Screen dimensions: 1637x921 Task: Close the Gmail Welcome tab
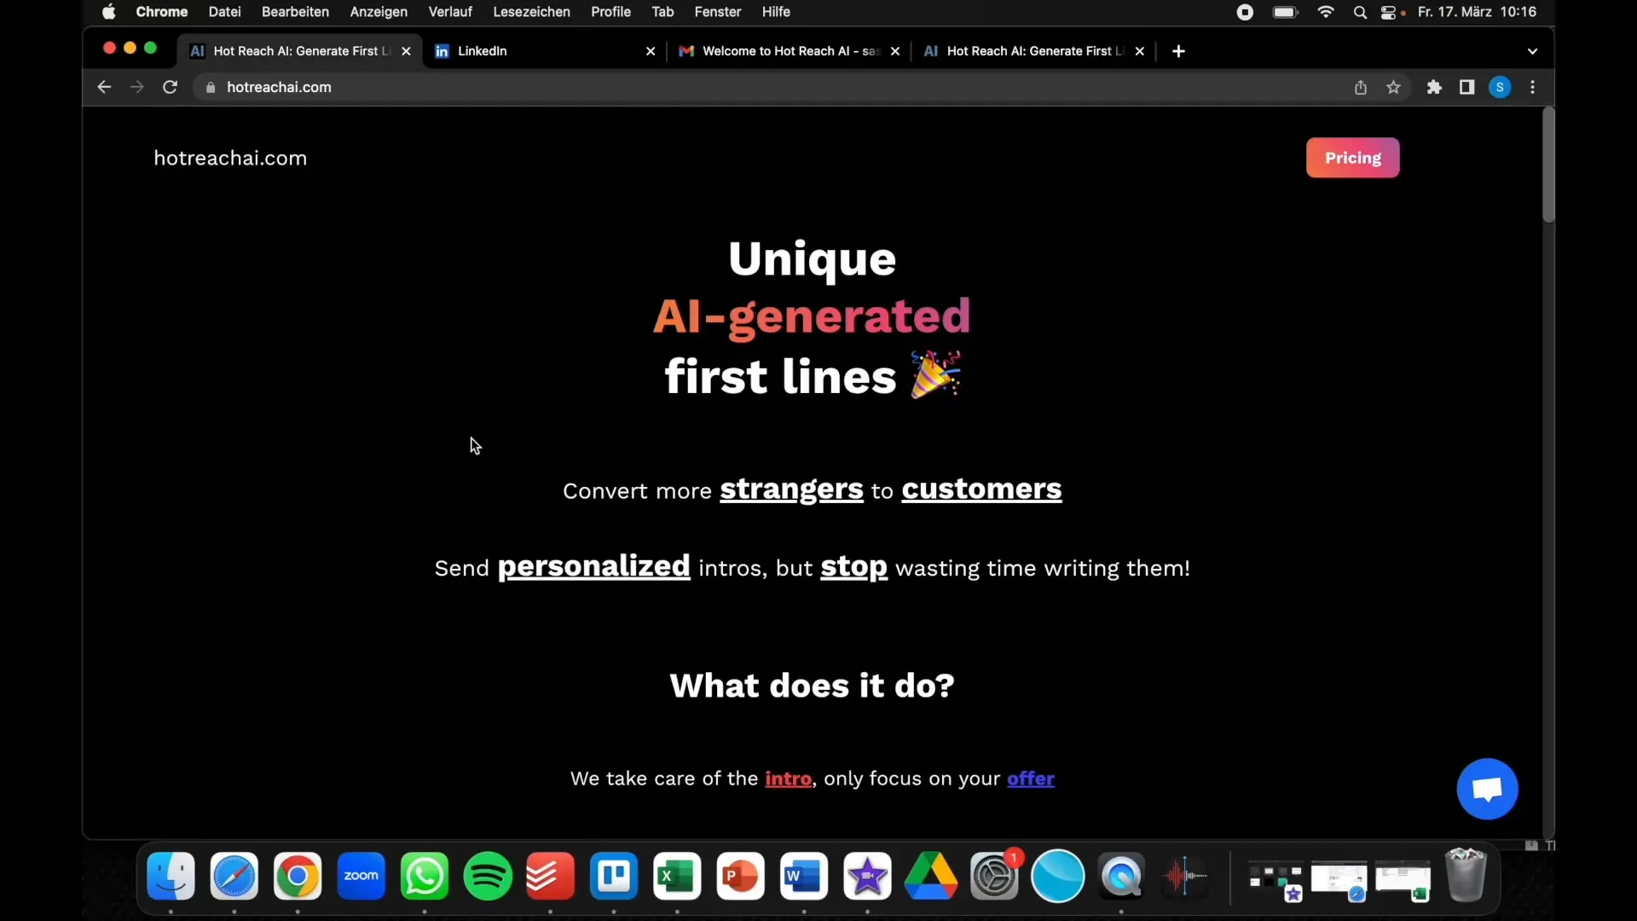(x=895, y=51)
